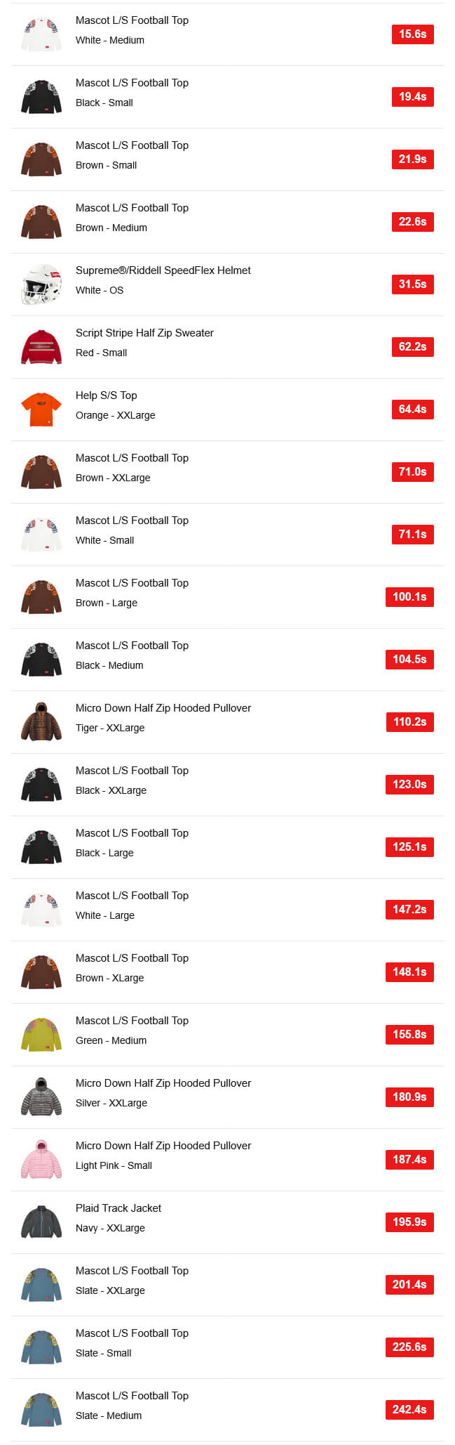Select the 62.2s red time badge

pos(412,347)
